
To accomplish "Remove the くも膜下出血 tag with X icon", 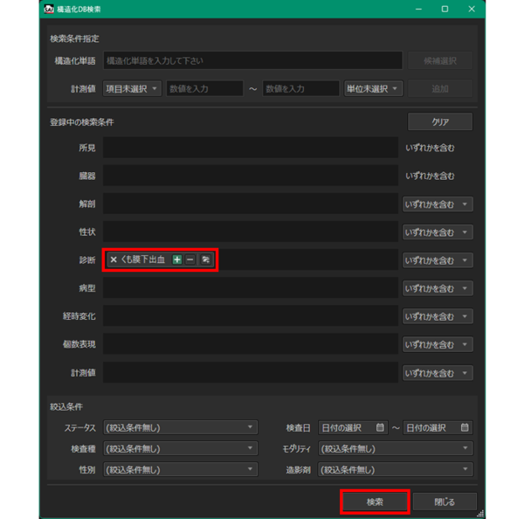I will 114,259.
